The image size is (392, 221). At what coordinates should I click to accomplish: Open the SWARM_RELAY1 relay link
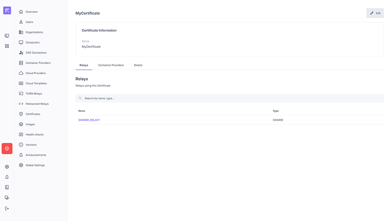click(x=89, y=120)
